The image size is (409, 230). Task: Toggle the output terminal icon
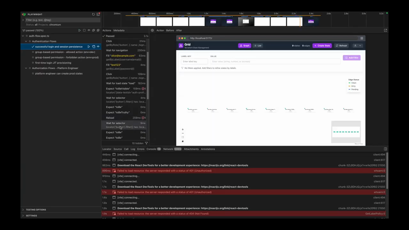tap(98, 14)
